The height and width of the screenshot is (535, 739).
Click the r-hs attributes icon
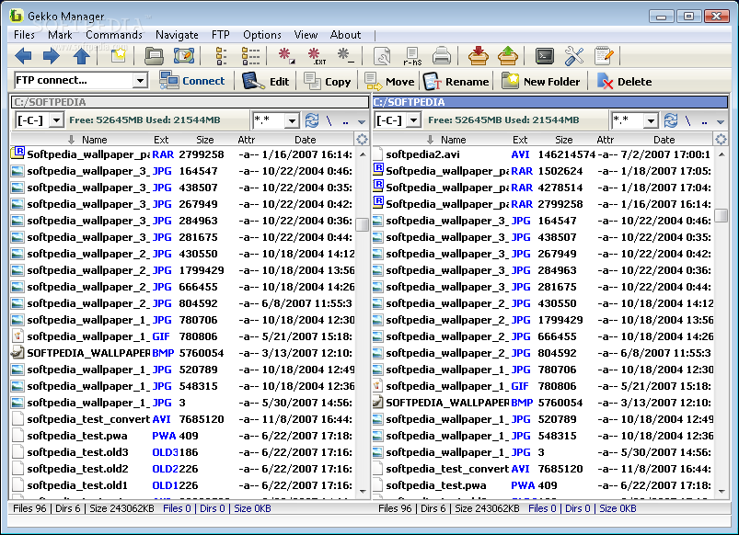pos(412,56)
